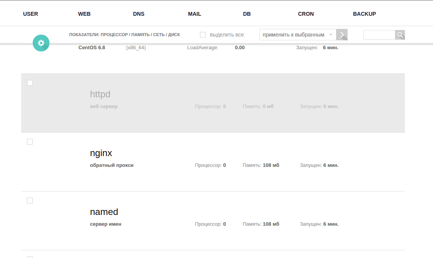Click the search magnifier icon
The image size is (433, 258).
point(400,35)
